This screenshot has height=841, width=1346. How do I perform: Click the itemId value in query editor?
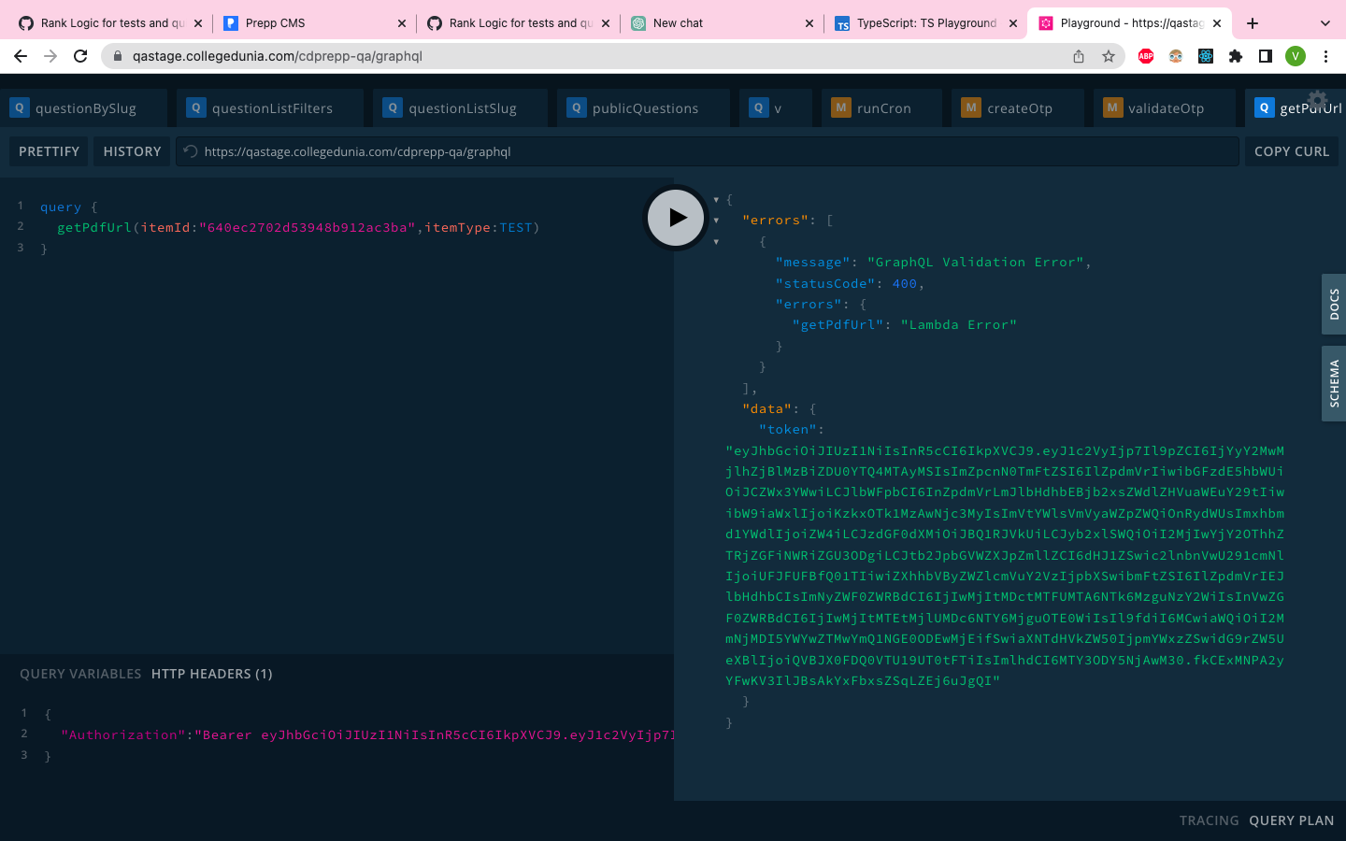pos(307,227)
